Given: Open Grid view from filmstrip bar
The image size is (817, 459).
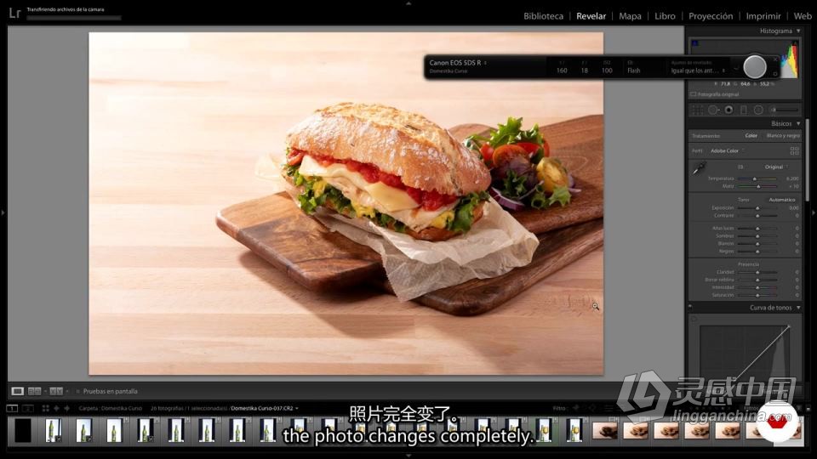Looking at the screenshot, I should [x=45, y=409].
